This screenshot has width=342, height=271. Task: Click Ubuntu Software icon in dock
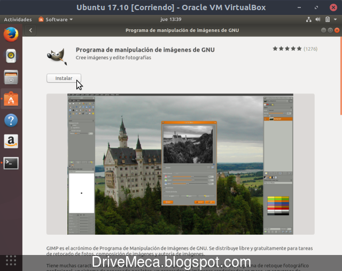(x=11, y=99)
